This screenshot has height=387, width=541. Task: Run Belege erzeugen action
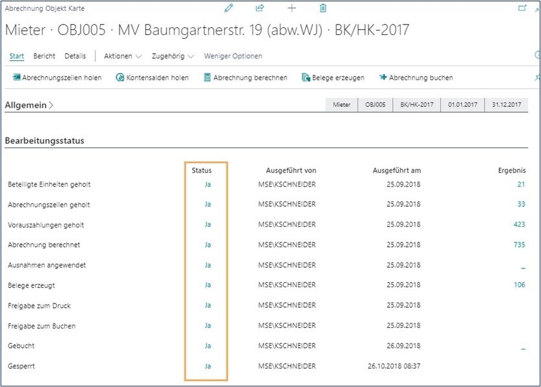pos(333,78)
